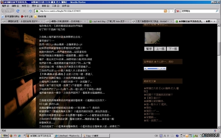Open the RSS news bookmark 即時新聞
Image resolution: width=221 pixels, height=138 pixels.
coord(40,17)
